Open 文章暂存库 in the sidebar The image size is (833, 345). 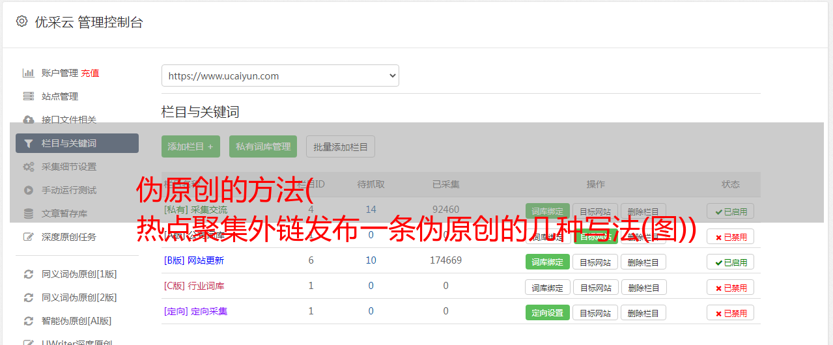point(64,214)
